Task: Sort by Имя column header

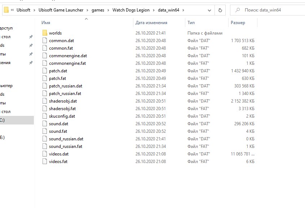Action: point(46,23)
